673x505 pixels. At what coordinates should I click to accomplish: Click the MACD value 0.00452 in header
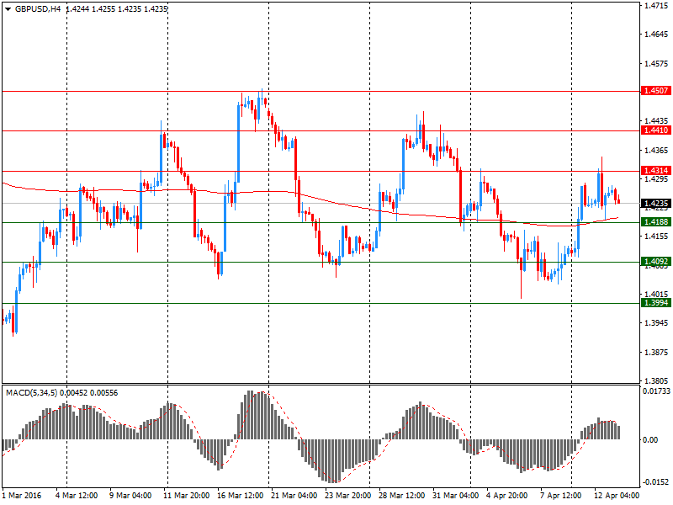73,393
